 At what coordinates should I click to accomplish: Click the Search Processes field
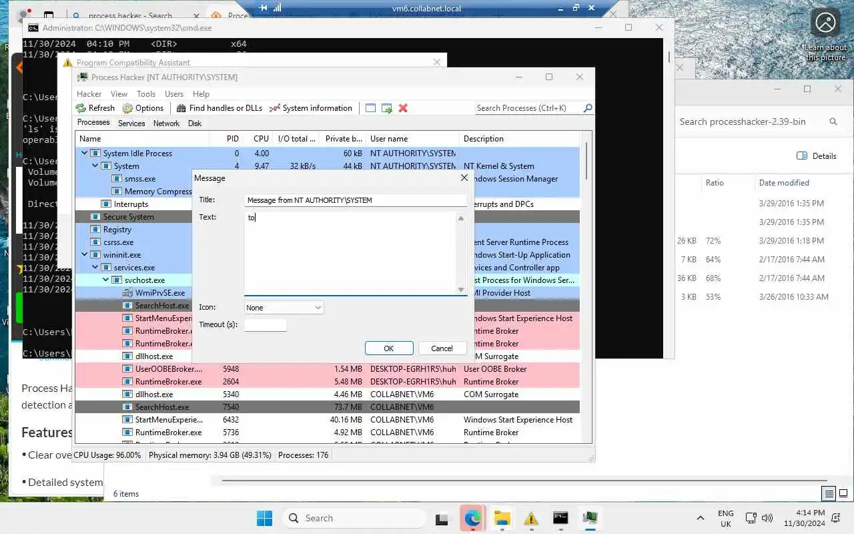(527, 108)
